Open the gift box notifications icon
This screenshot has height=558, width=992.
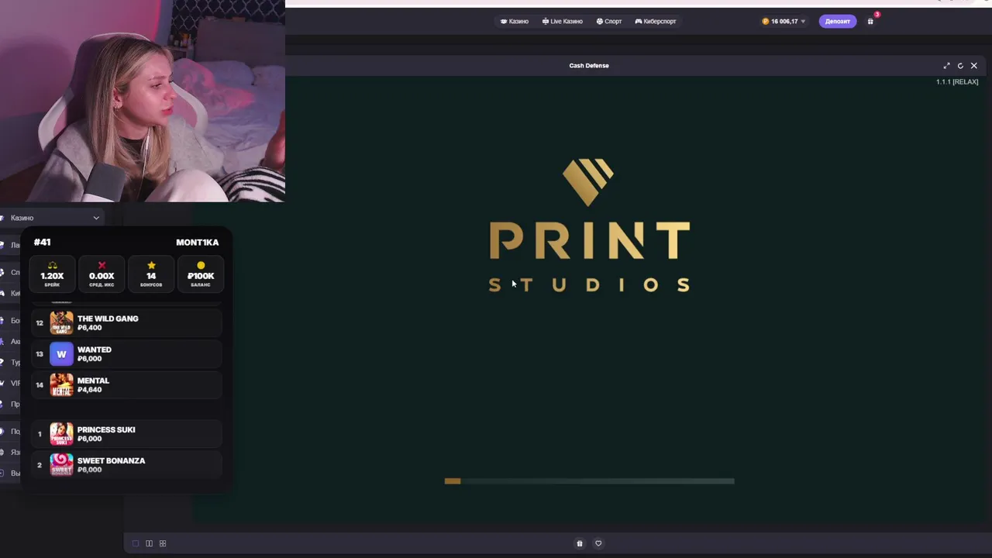pos(870,22)
